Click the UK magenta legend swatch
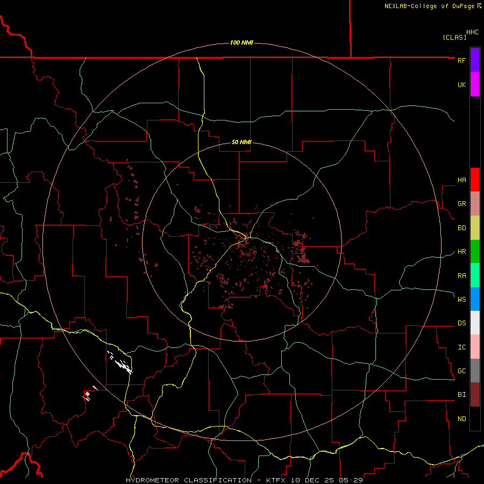Screen dimensions: 484x484 (475, 84)
